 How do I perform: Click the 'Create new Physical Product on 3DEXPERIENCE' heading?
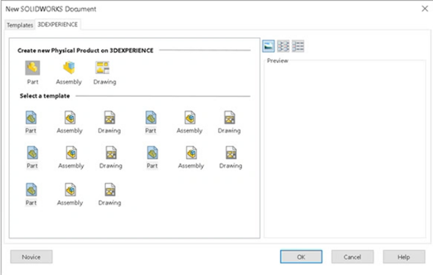[x=86, y=51]
